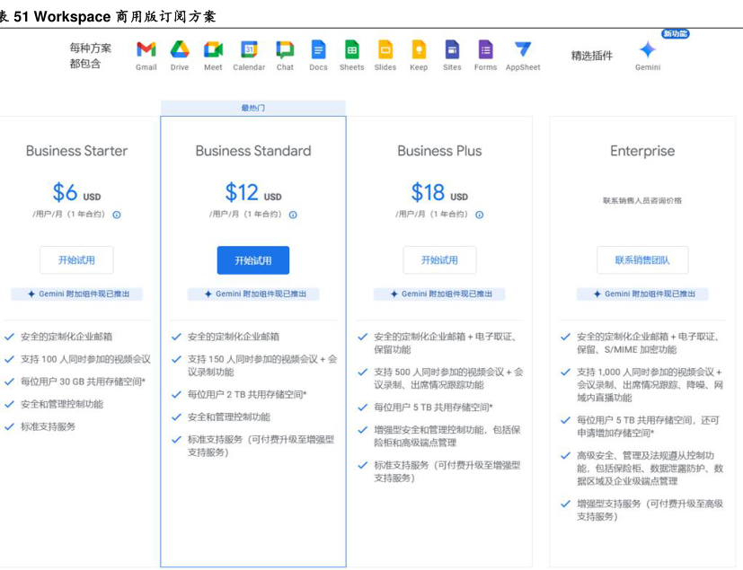Click the Gemini star icon
The image size is (743, 570).
point(647,49)
